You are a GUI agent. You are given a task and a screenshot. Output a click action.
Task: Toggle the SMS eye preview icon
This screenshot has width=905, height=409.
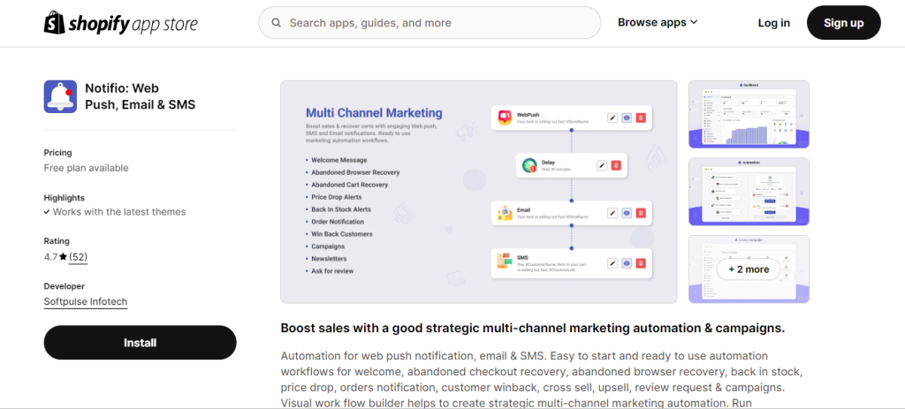tap(627, 263)
